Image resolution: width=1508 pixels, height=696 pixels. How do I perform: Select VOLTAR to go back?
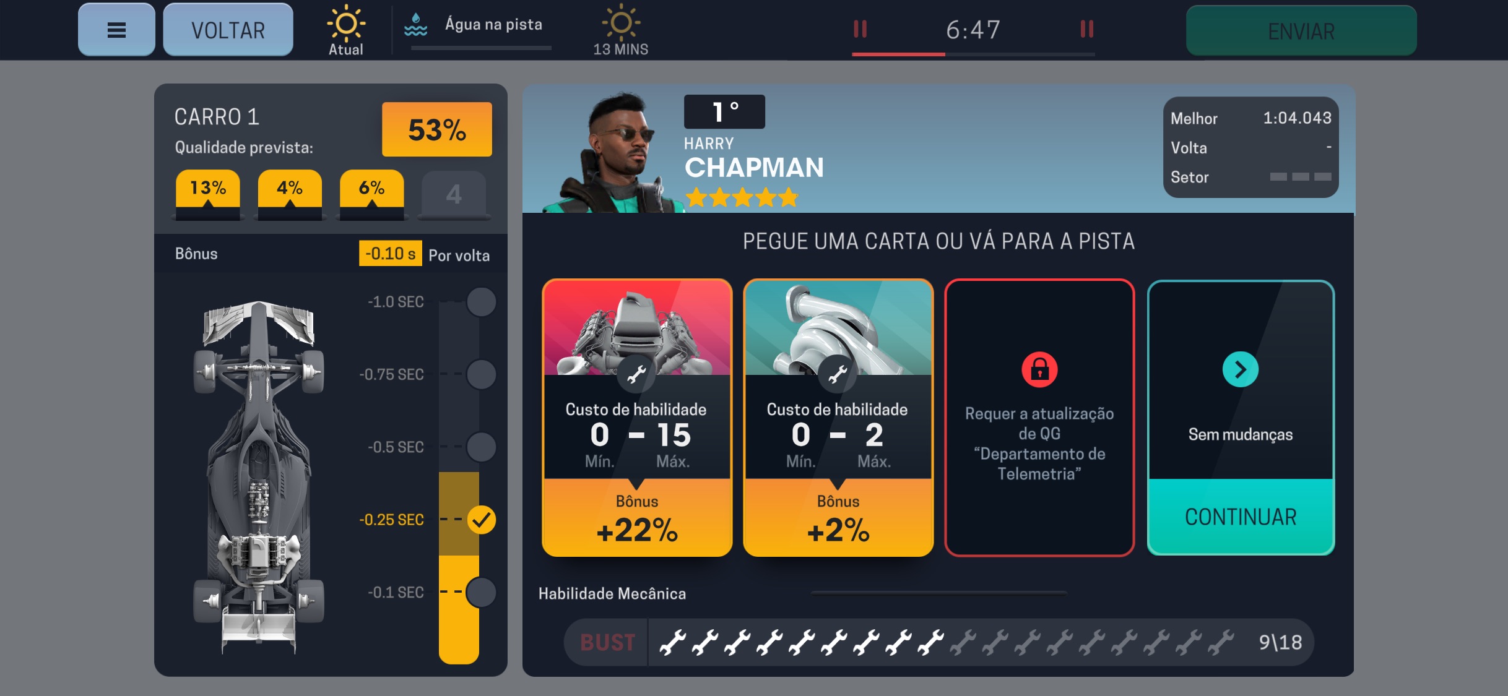click(229, 30)
